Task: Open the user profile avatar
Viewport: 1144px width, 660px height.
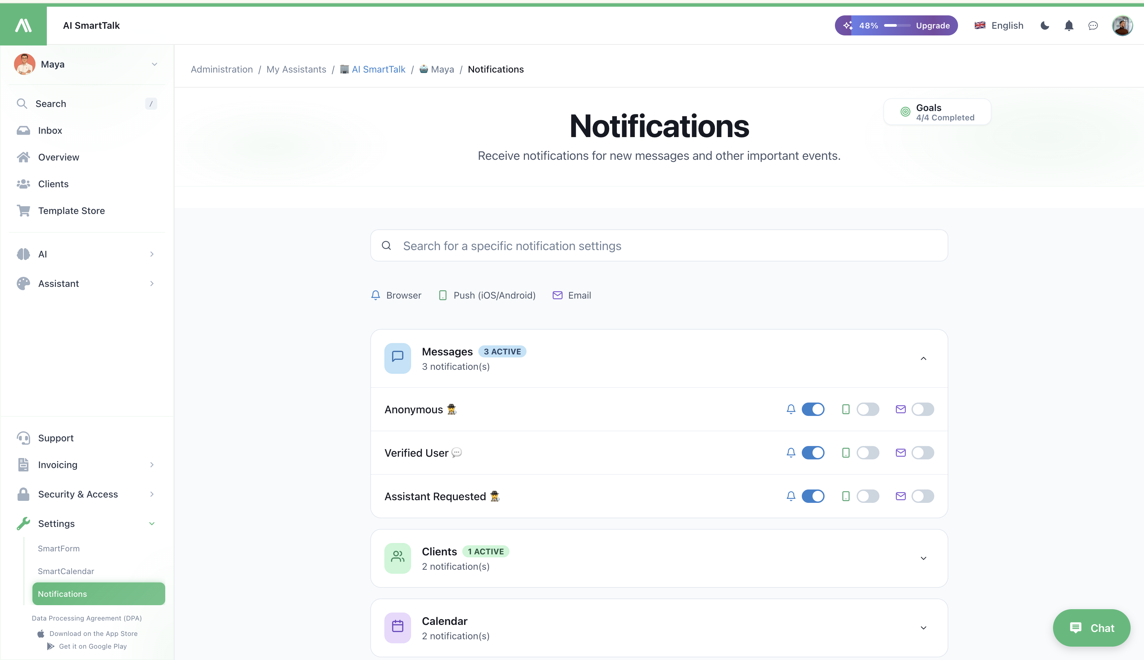Action: point(1122,25)
